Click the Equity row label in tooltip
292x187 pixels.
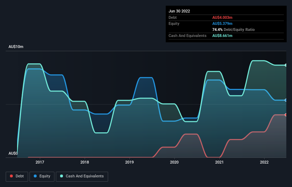pyautogui.click(x=174, y=23)
